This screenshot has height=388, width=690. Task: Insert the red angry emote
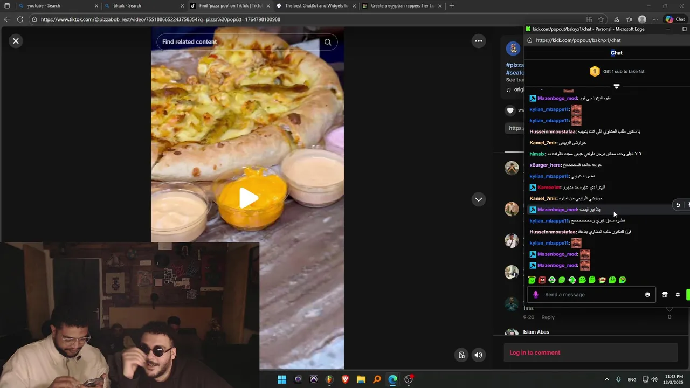click(x=542, y=280)
